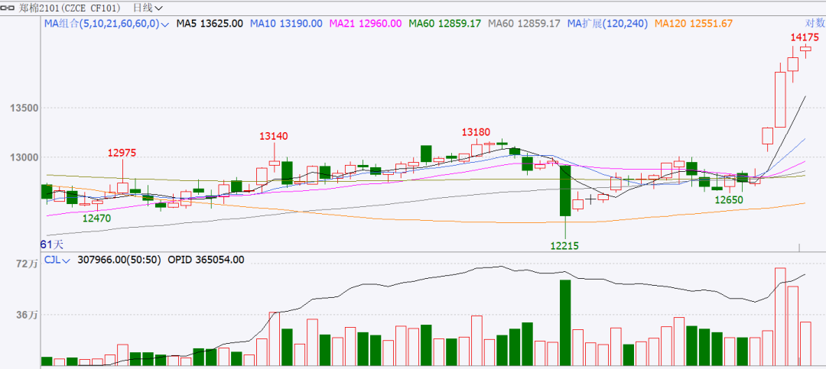Click the 13500 price axis label

click(24, 108)
